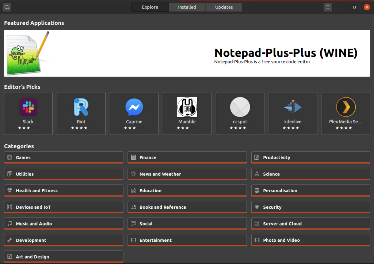Screen dimensions: 374x264
Task: Close the software center window
Action: (367, 7)
